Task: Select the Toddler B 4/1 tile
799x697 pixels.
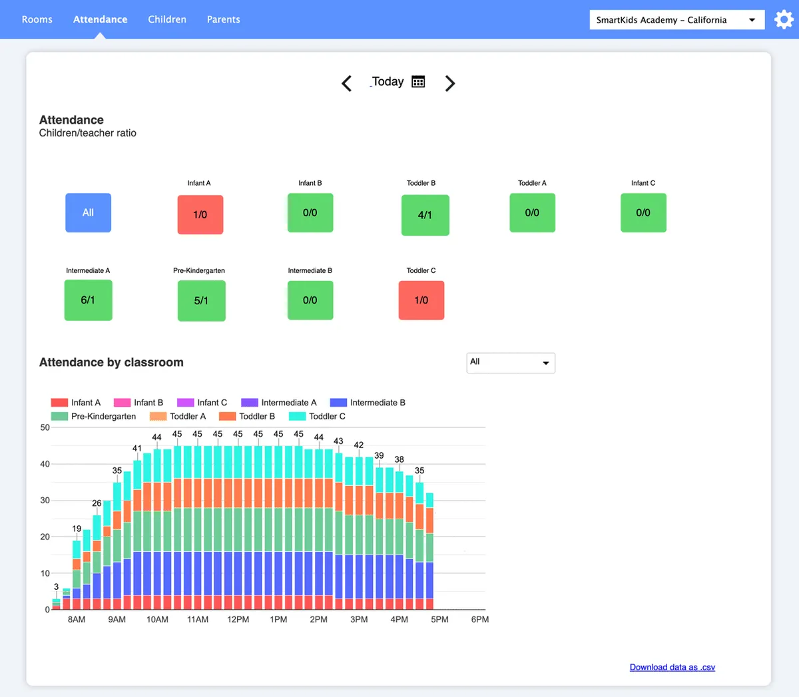Action: pos(425,215)
